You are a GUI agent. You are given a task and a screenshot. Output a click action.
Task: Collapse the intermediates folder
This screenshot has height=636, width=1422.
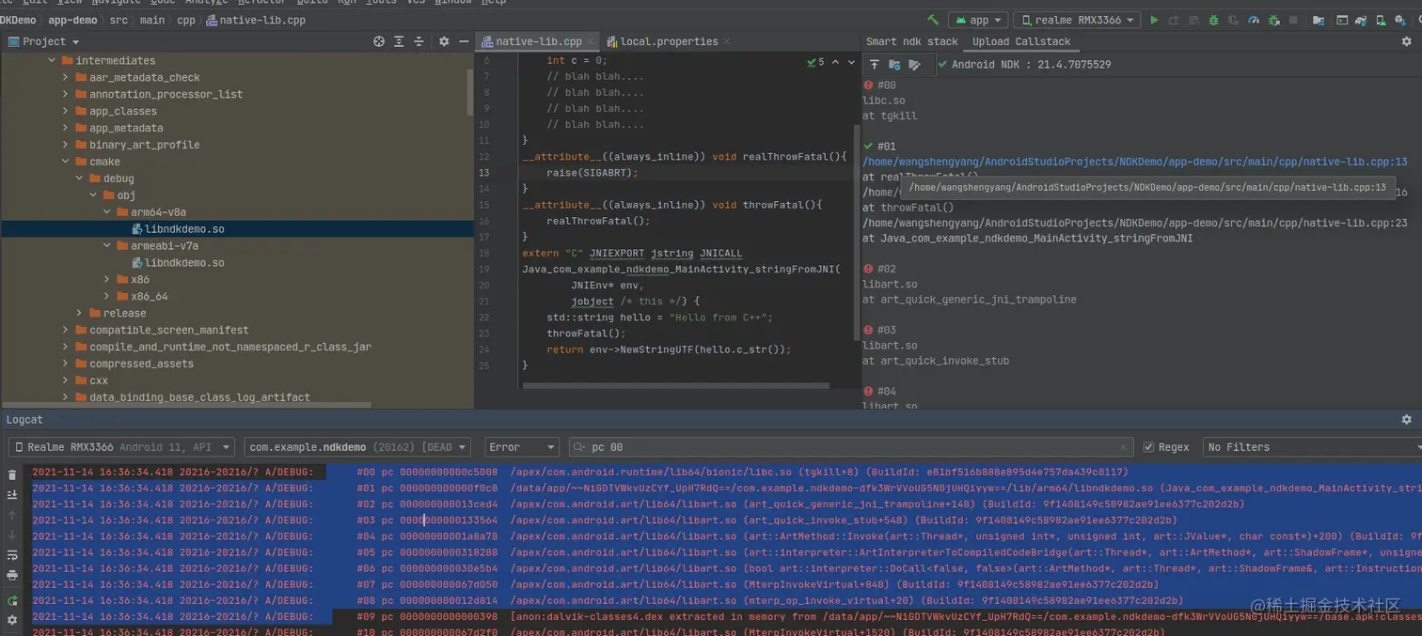tap(52, 60)
